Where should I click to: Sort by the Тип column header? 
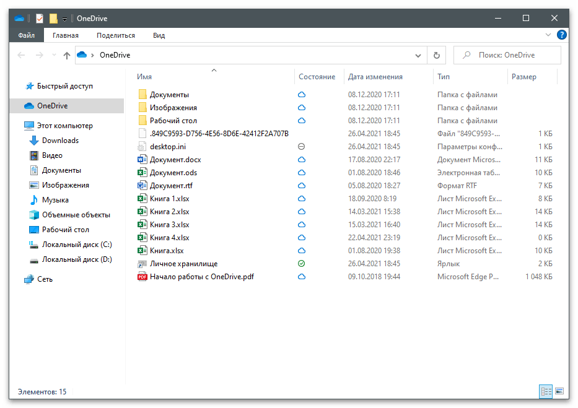pos(444,77)
